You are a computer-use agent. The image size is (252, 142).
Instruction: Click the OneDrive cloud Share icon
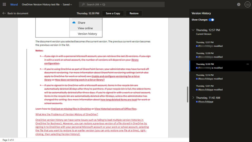point(74,23)
